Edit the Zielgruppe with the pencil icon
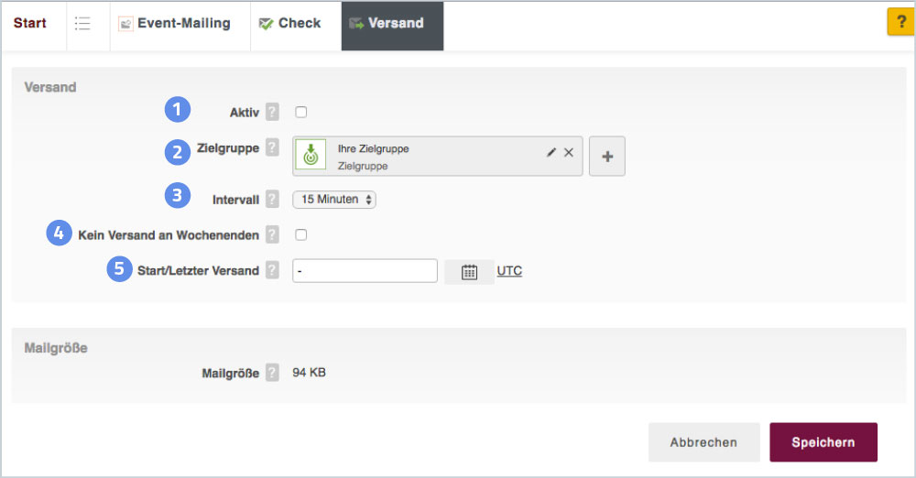This screenshot has height=478, width=916. click(x=551, y=153)
